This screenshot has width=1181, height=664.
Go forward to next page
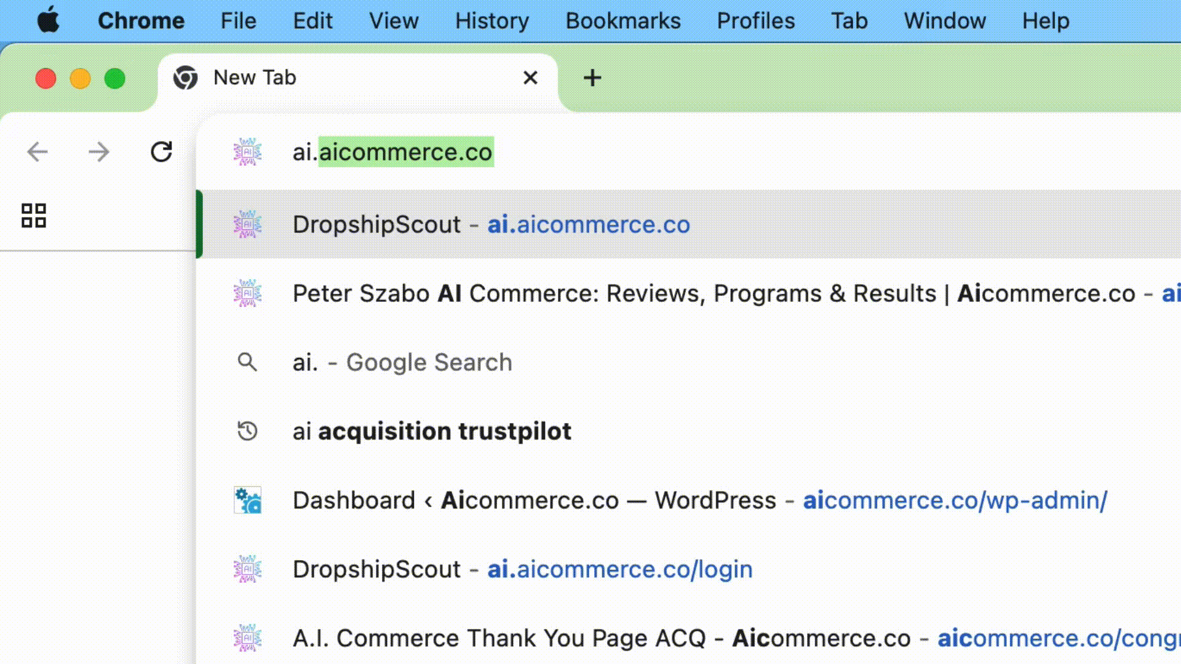pyautogui.click(x=99, y=152)
